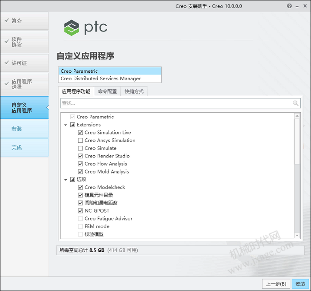Collapse the 选项 tree node
The image size is (311, 291).
tap(66, 180)
